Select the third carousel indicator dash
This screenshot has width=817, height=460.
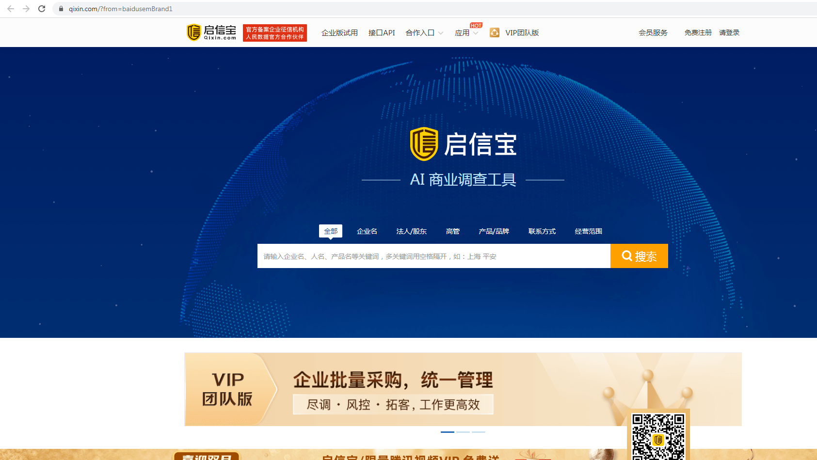479,432
